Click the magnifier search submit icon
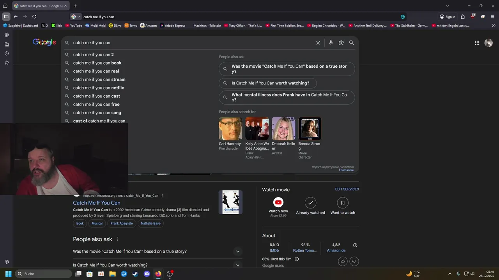 pyautogui.click(x=352, y=43)
